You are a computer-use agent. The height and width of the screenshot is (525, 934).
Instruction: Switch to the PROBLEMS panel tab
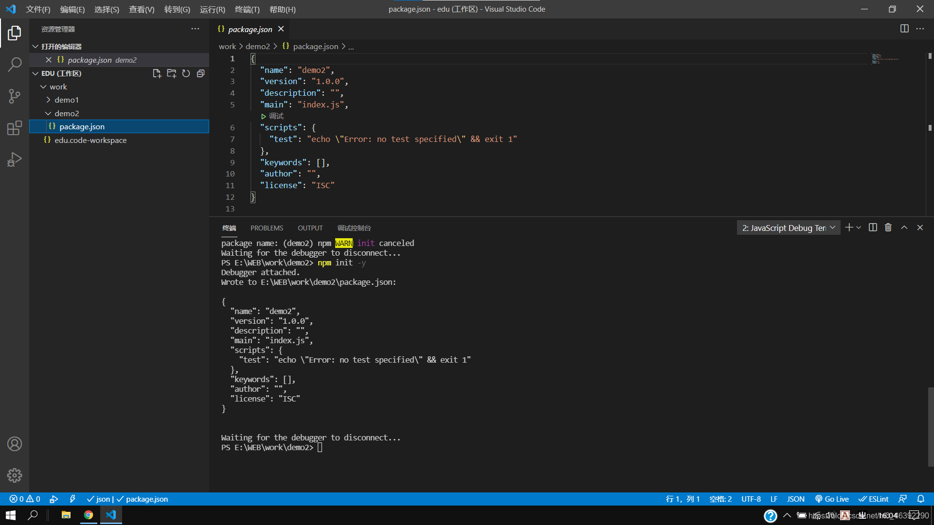tap(267, 228)
